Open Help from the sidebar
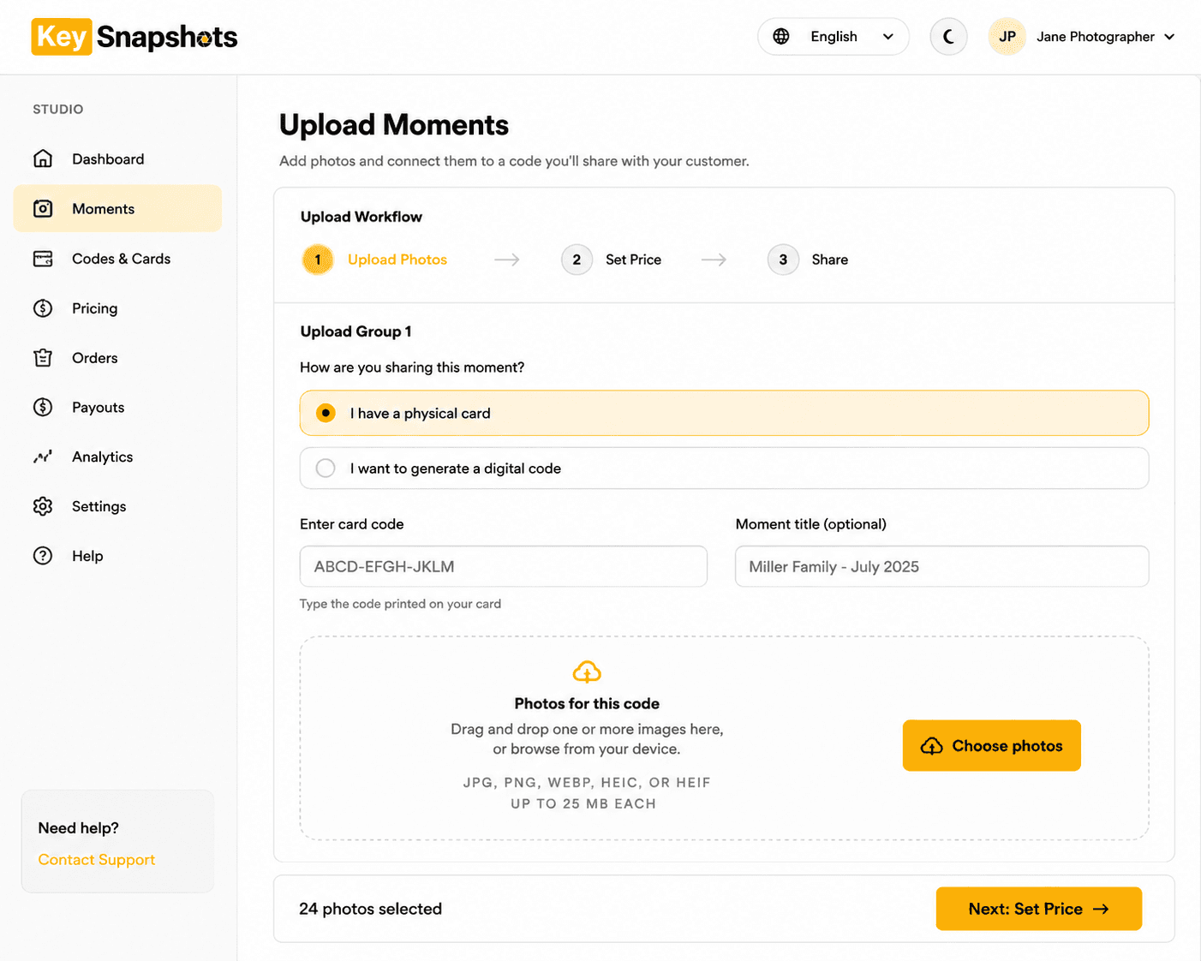The width and height of the screenshot is (1201, 961). click(117, 556)
